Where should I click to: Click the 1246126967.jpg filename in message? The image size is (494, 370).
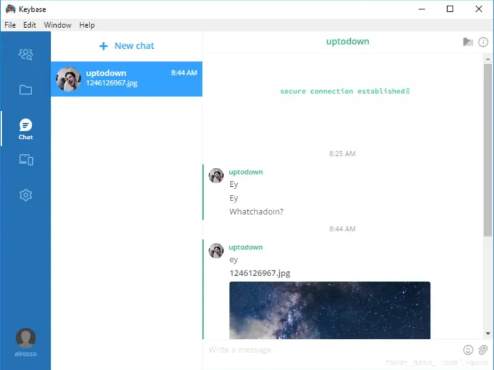coord(260,273)
